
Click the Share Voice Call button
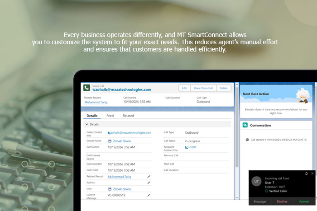[x=203, y=88]
